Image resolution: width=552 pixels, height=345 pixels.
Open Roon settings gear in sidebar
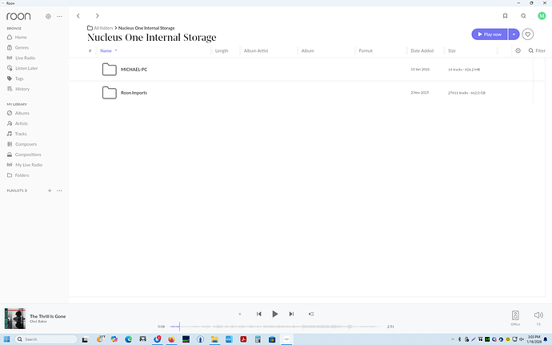[x=48, y=16]
